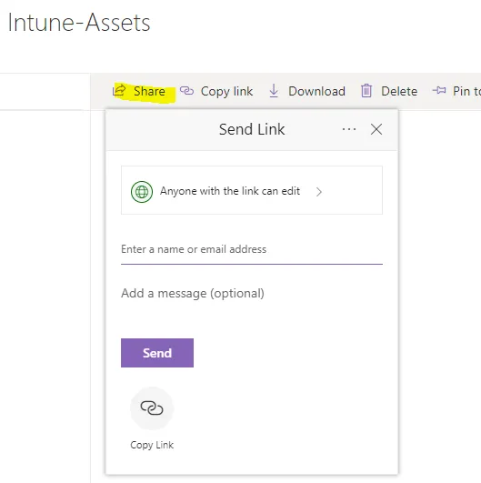Click the Share arrow icon in toolbar
This screenshot has width=481, height=483.
[119, 91]
